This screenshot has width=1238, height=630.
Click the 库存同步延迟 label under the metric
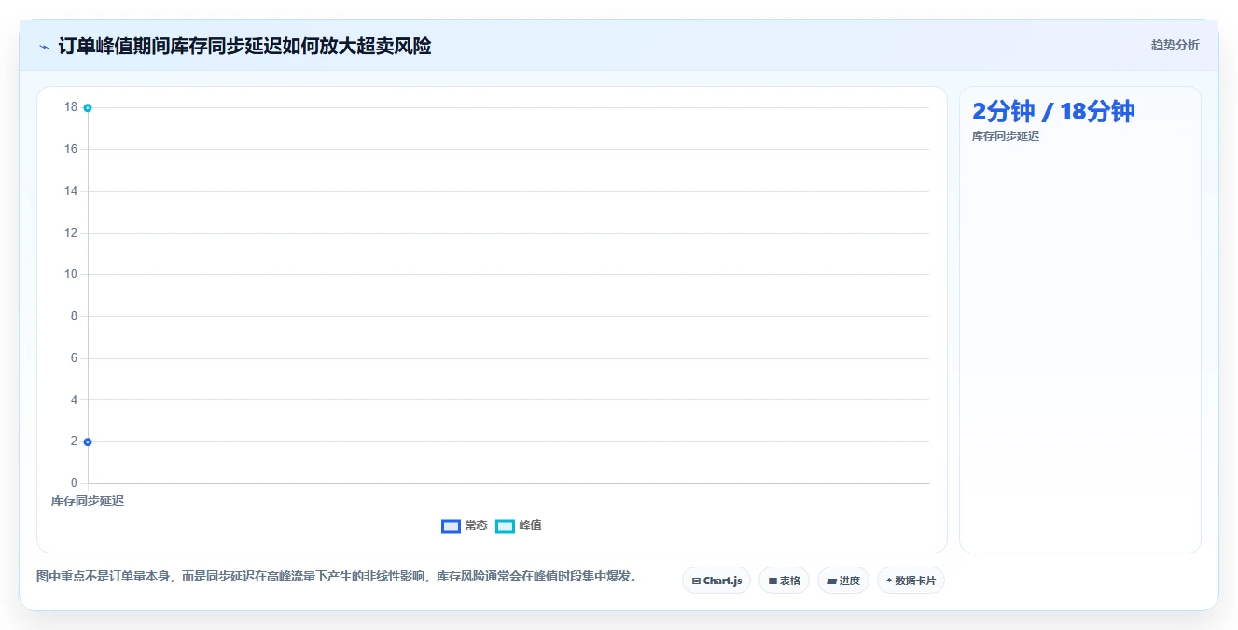coord(1006,136)
